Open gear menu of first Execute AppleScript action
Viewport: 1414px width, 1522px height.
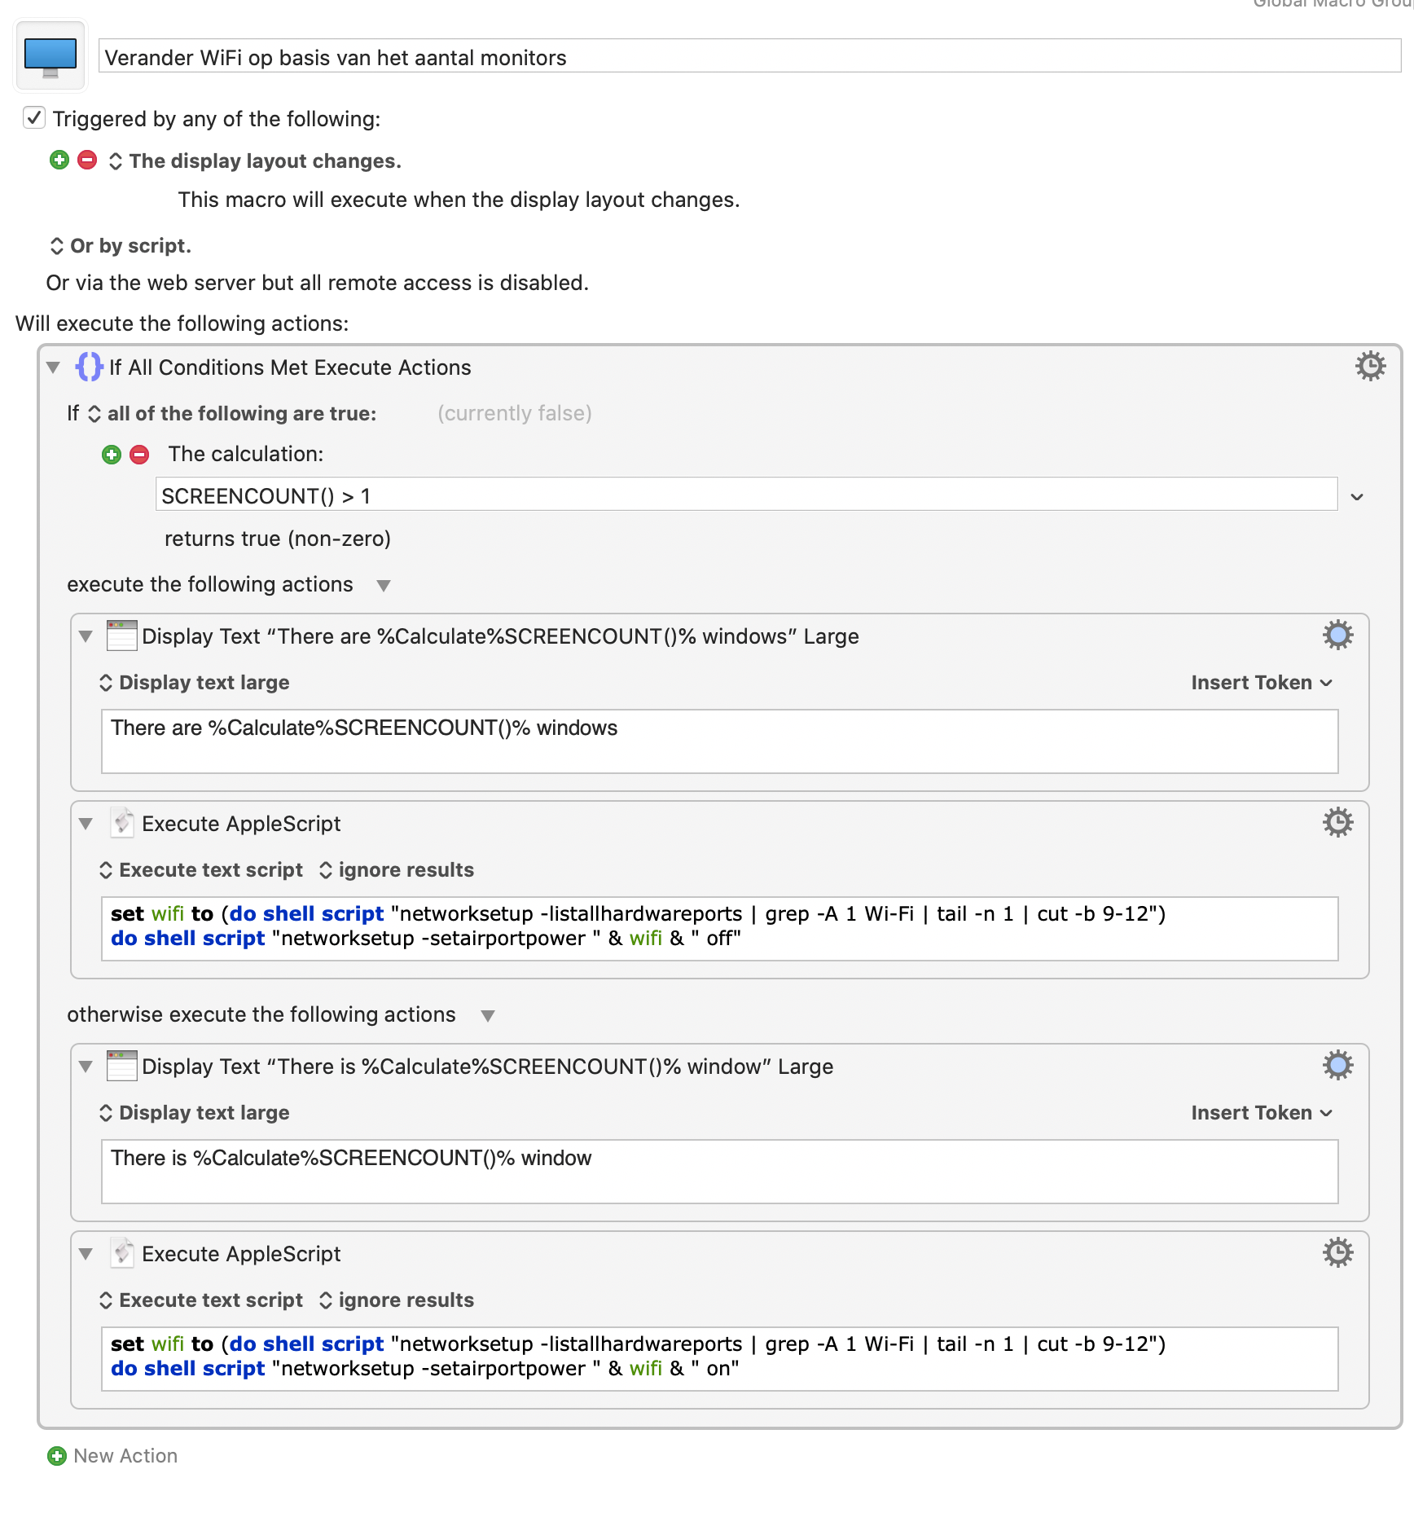point(1337,822)
